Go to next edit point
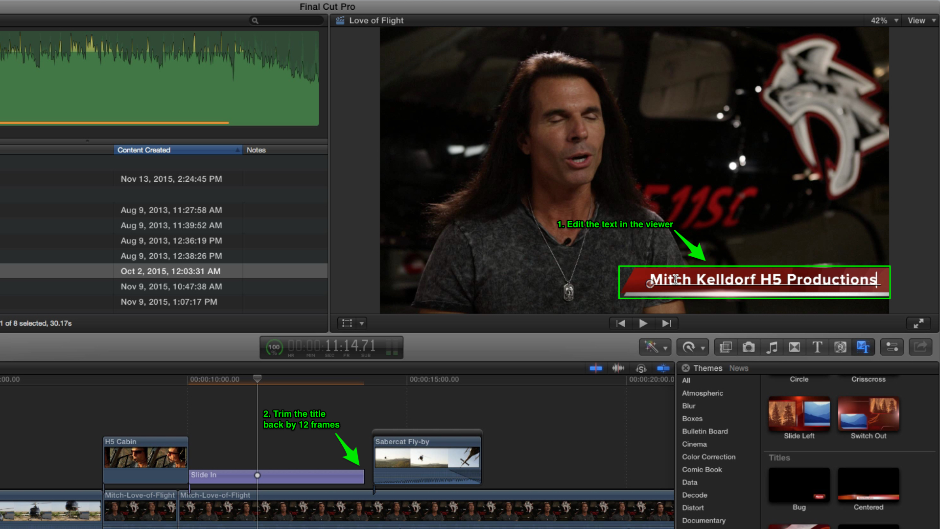 coord(666,323)
